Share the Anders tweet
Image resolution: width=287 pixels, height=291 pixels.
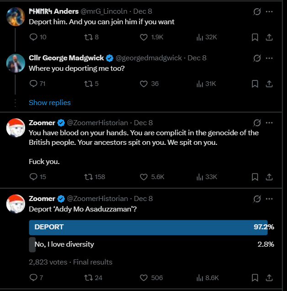pyautogui.click(x=269, y=37)
